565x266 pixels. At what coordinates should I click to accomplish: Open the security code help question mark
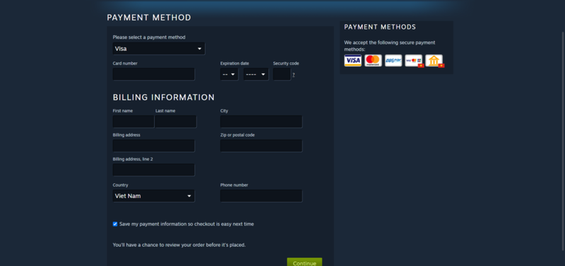(x=294, y=75)
